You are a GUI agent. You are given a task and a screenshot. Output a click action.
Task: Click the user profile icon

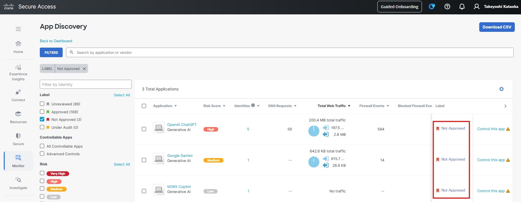pos(476,6)
